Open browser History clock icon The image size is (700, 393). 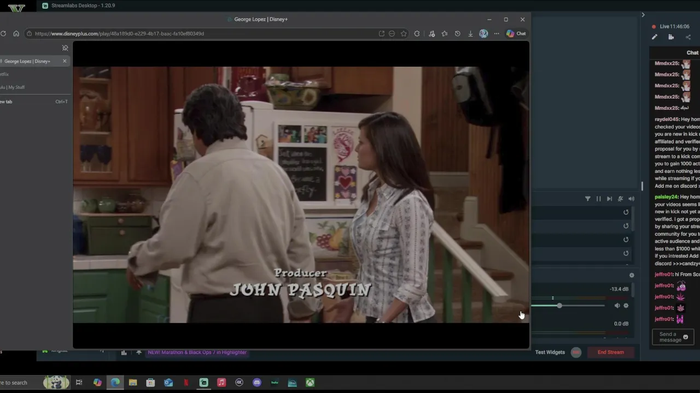[x=457, y=34]
